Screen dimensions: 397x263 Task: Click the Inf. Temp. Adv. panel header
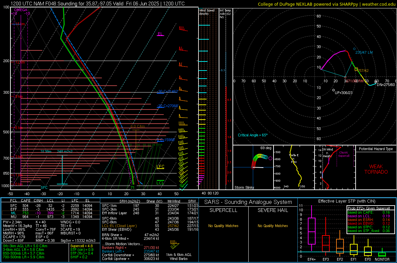tap(225, 14)
